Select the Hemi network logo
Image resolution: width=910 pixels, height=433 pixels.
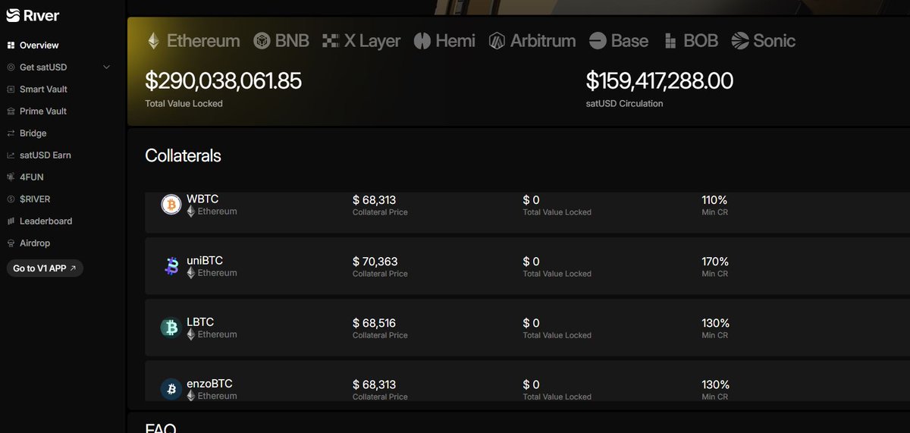pyautogui.click(x=422, y=41)
